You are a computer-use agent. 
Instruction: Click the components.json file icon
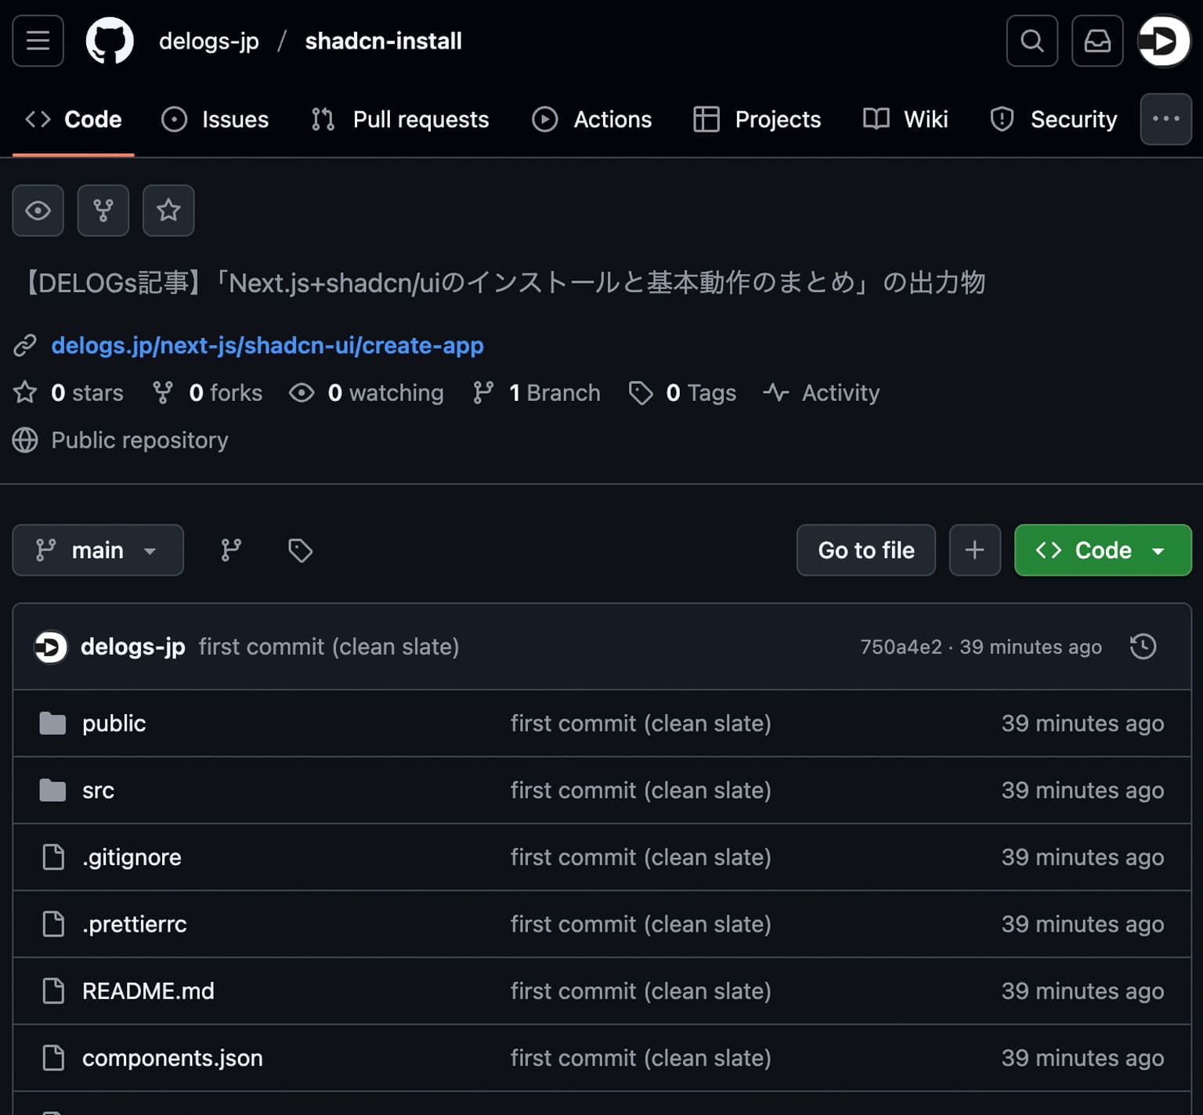point(53,1058)
